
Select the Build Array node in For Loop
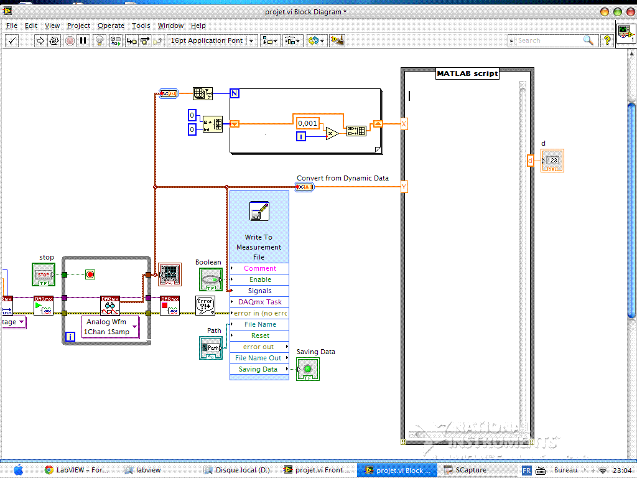[x=356, y=131]
